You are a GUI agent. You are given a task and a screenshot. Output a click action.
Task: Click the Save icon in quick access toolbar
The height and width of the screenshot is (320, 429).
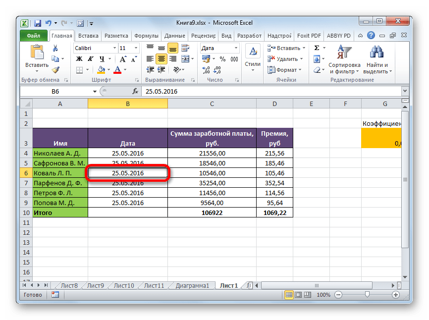pos(37,23)
